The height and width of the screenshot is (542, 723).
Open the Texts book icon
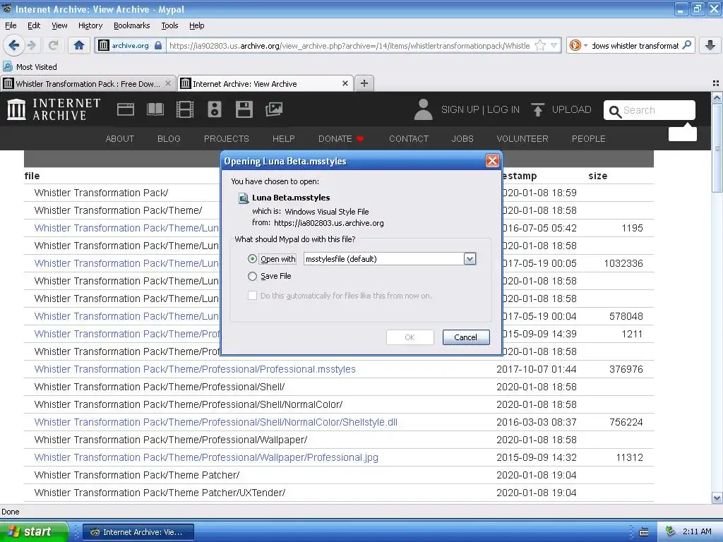(155, 109)
